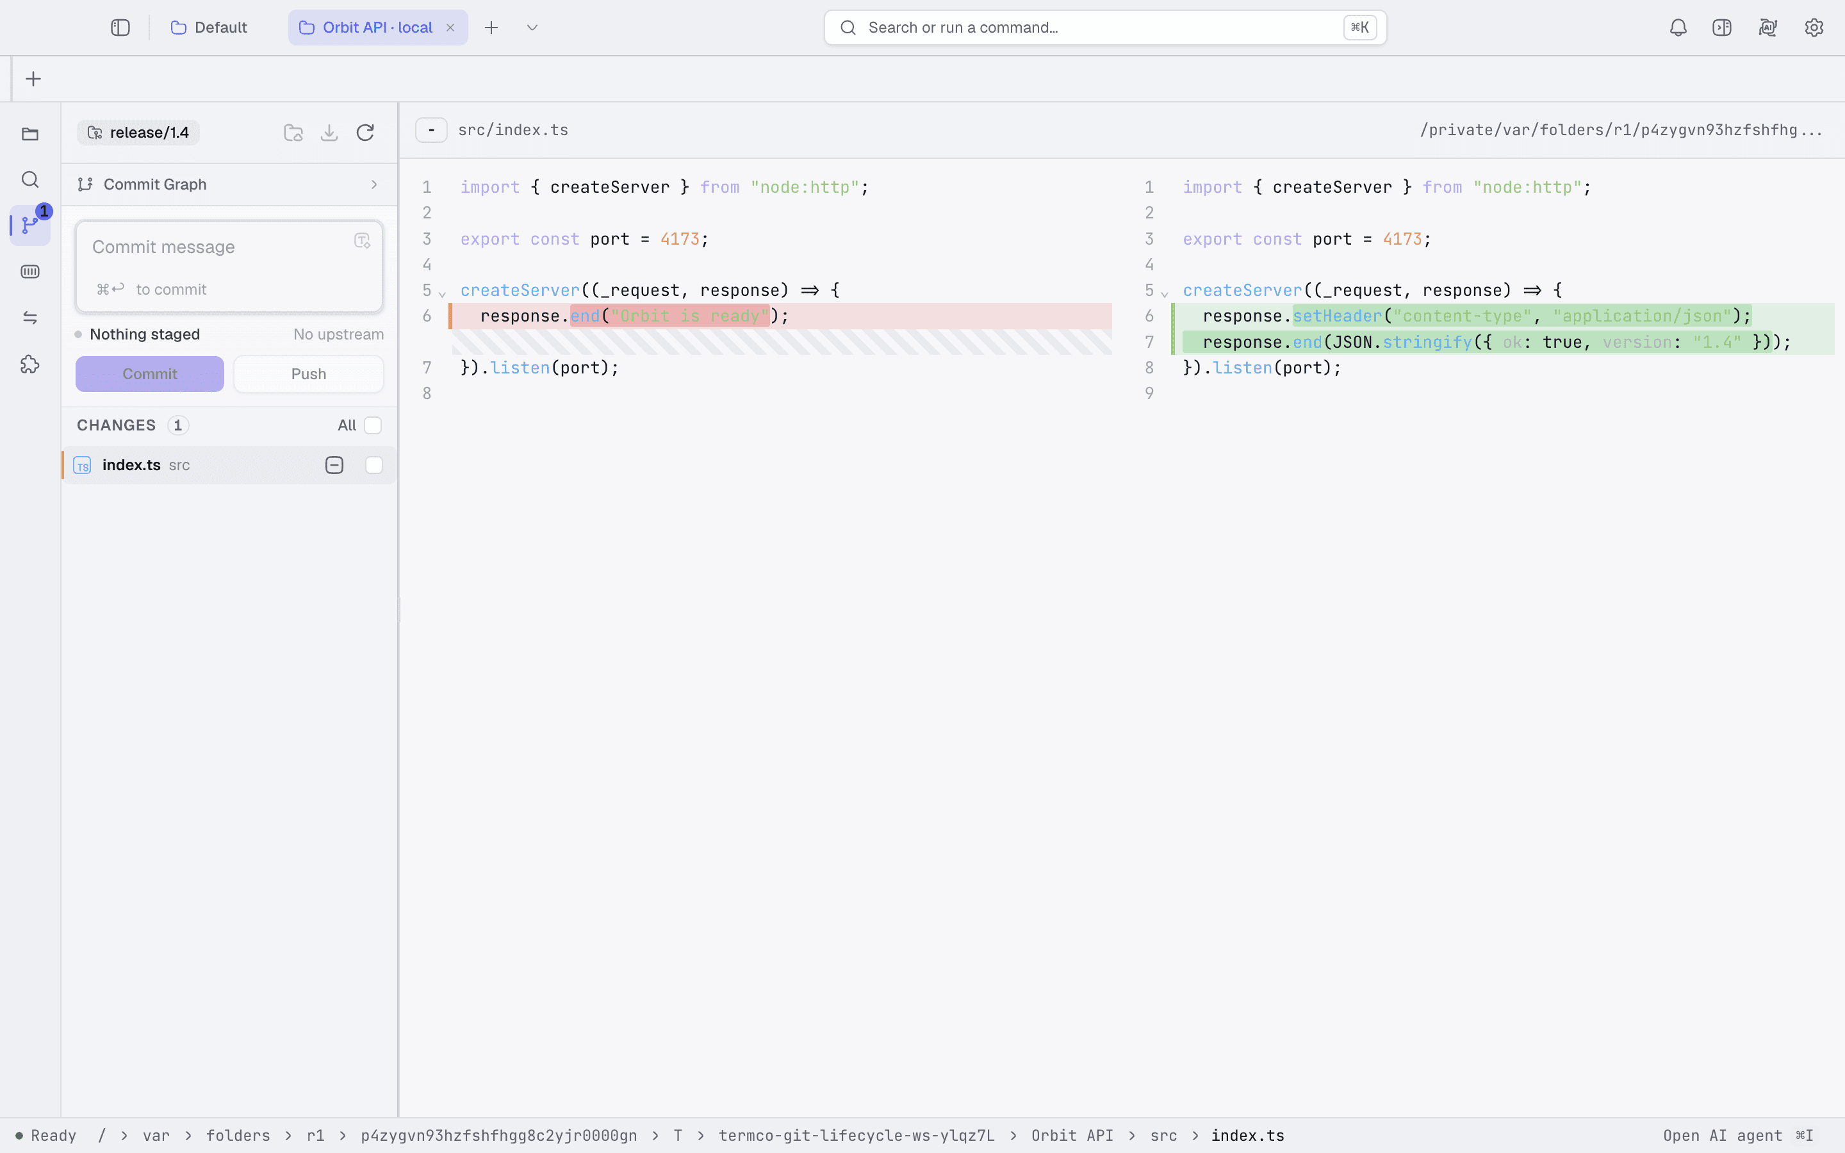Collapse line 5 fold arrow in right diff

point(1165,293)
